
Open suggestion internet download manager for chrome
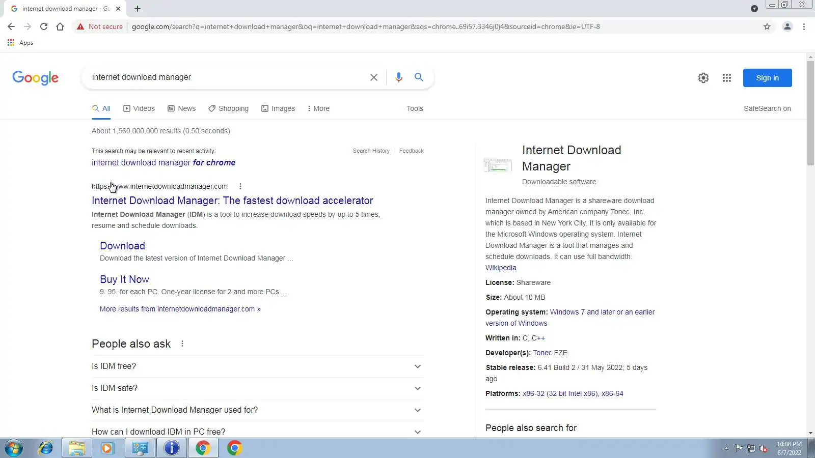coord(164,163)
